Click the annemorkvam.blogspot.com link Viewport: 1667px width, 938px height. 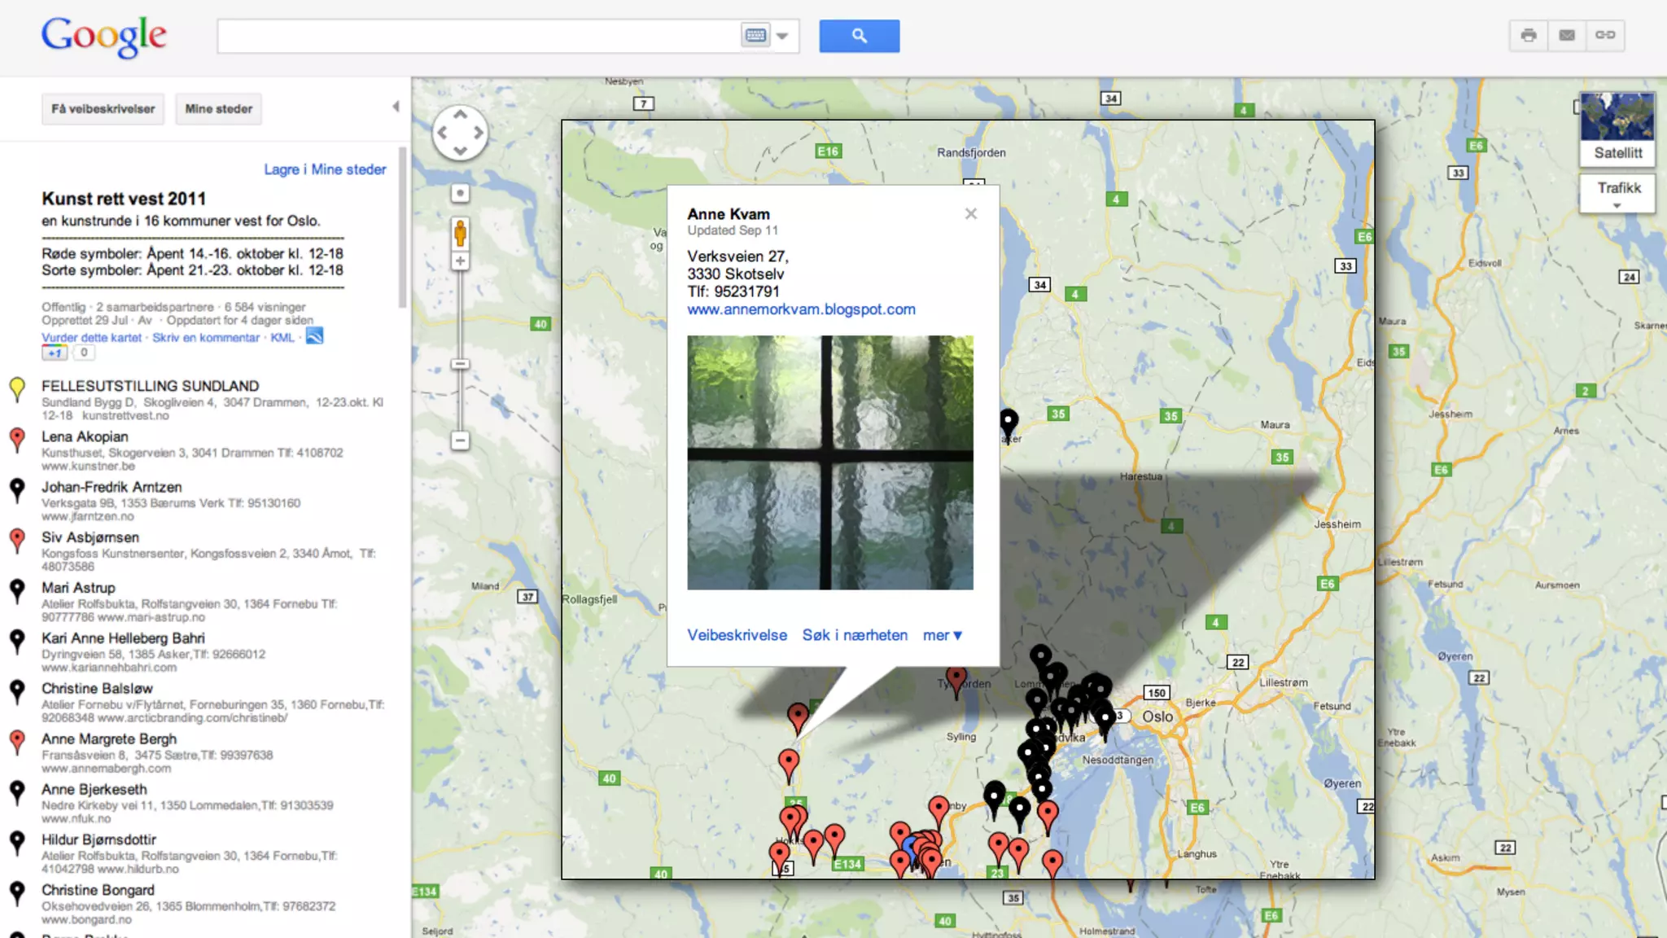pos(801,309)
